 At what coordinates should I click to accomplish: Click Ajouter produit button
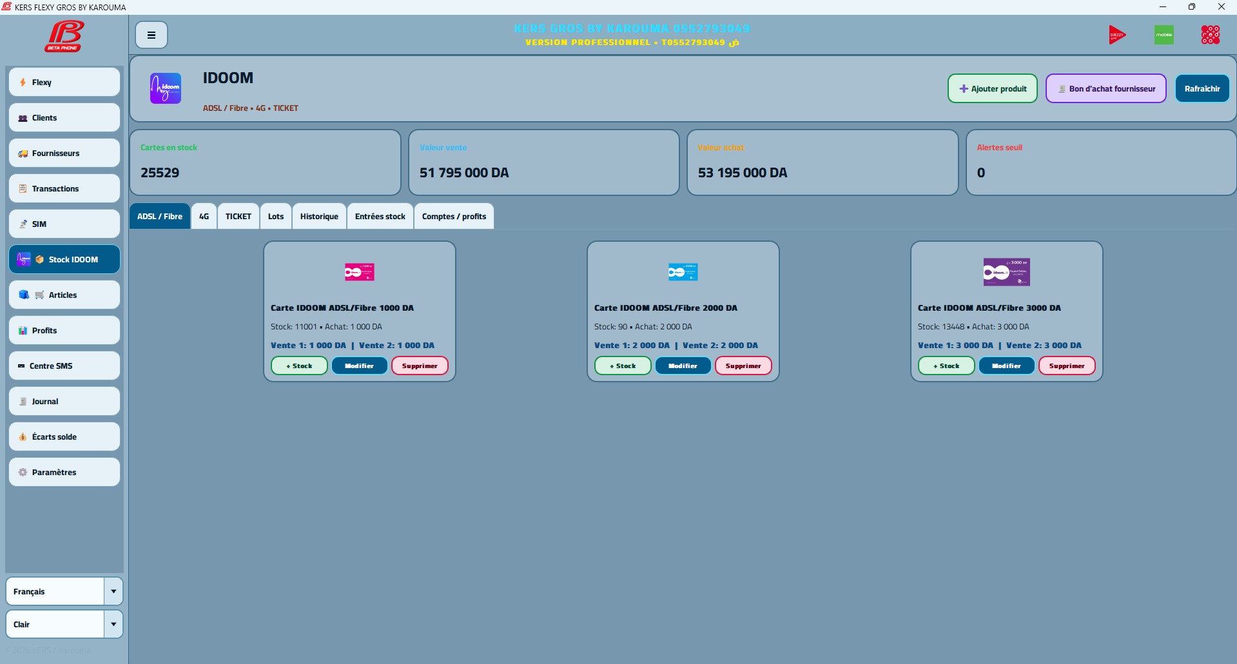coord(992,88)
